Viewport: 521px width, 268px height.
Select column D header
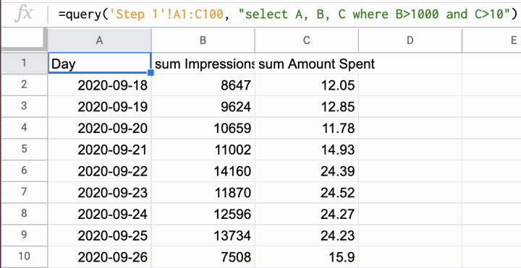pyautogui.click(x=410, y=40)
